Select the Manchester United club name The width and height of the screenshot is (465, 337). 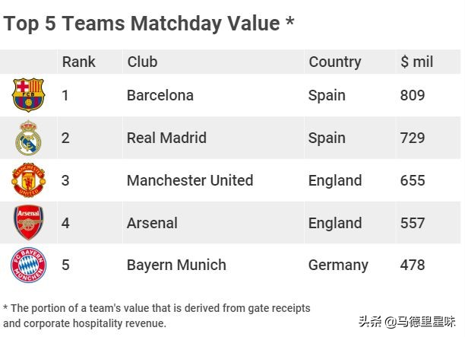coord(190,180)
